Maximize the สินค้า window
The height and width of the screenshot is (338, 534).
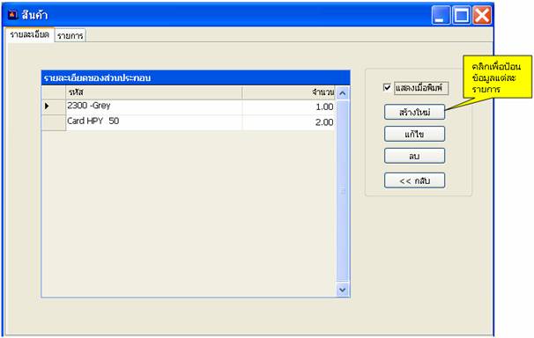pos(462,15)
